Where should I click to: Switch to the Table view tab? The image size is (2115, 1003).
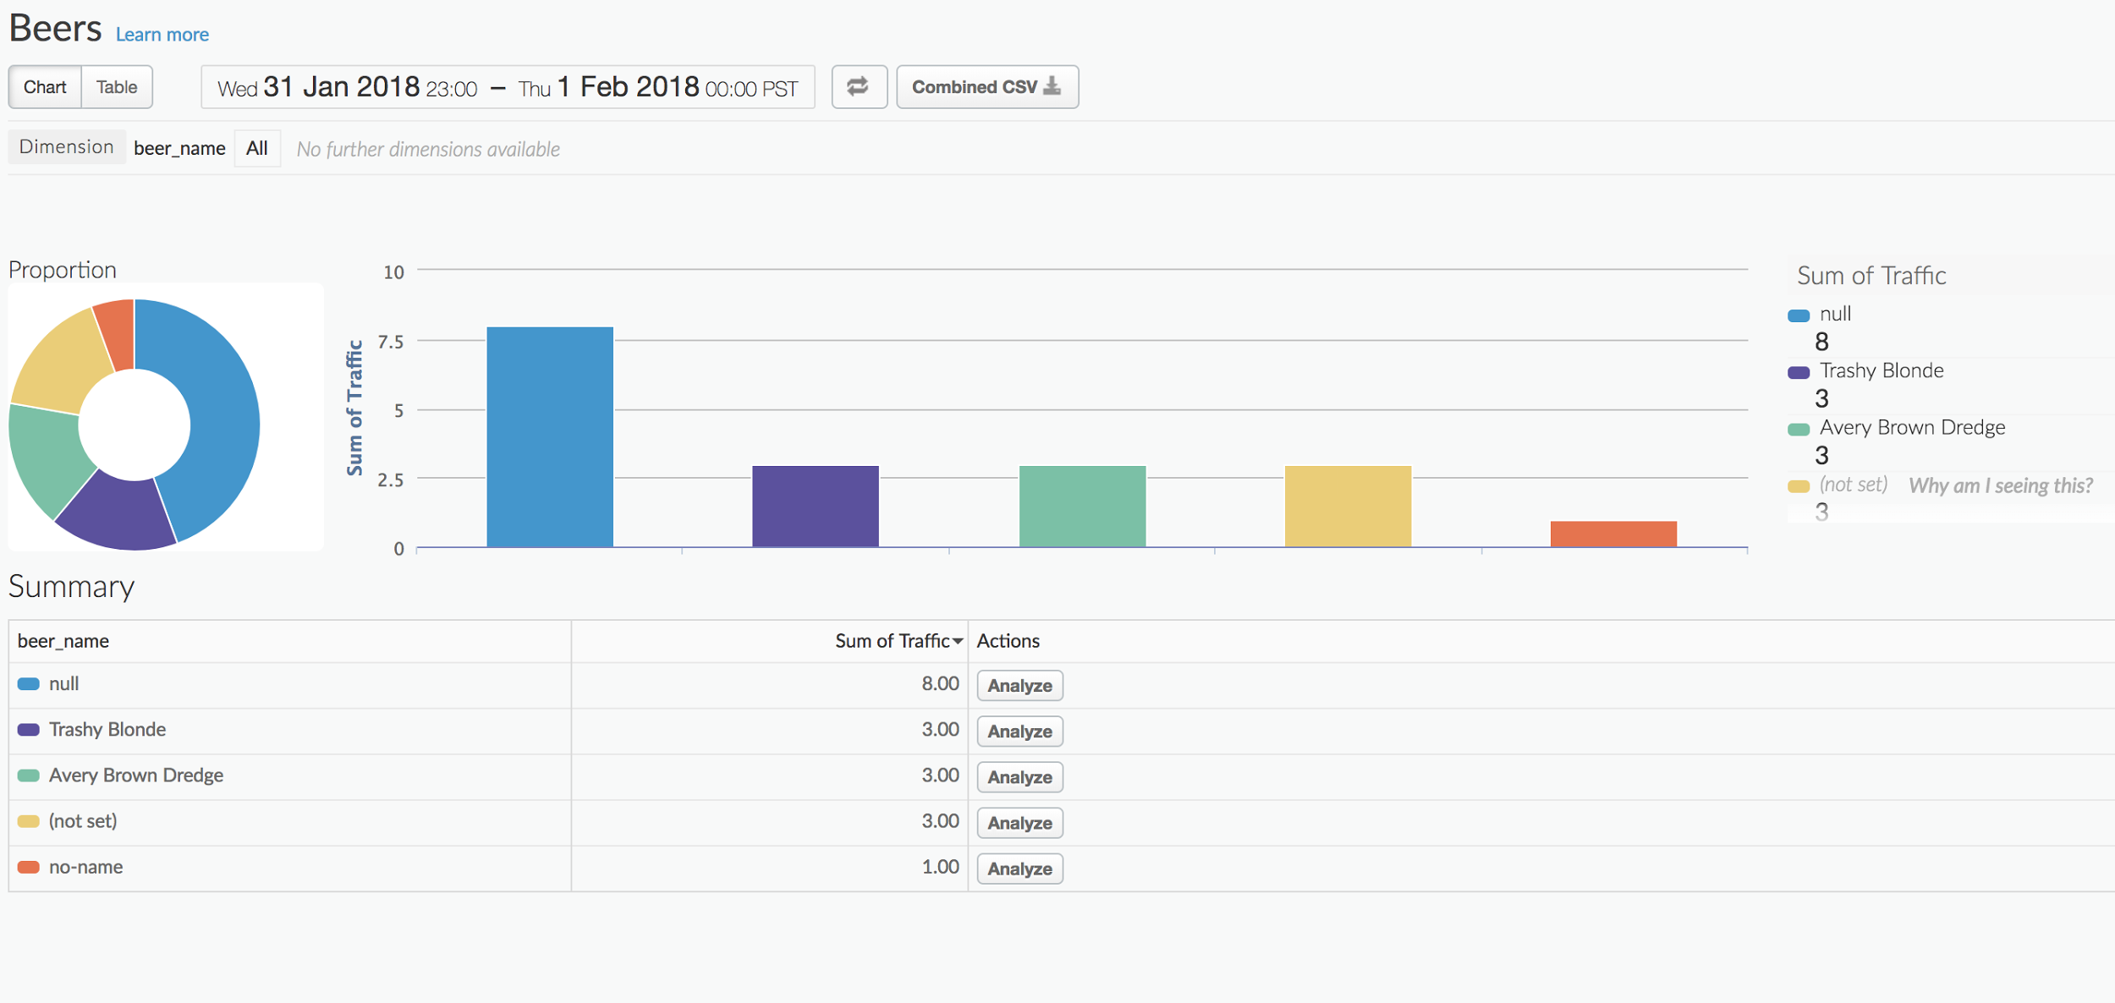pyautogui.click(x=116, y=87)
